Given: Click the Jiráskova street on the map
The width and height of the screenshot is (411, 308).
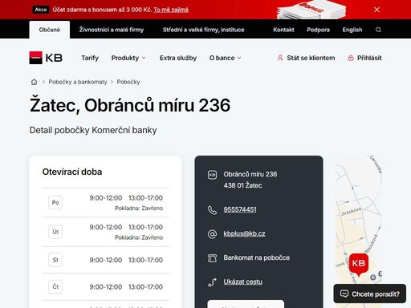Looking at the screenshot, I should tap(351, 211).
